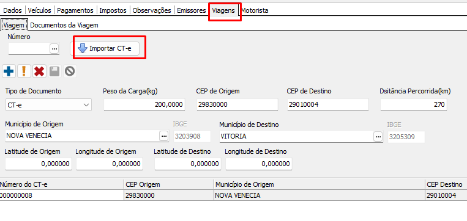Click the blue plus add record icon
467x221 pixels.
9,71
